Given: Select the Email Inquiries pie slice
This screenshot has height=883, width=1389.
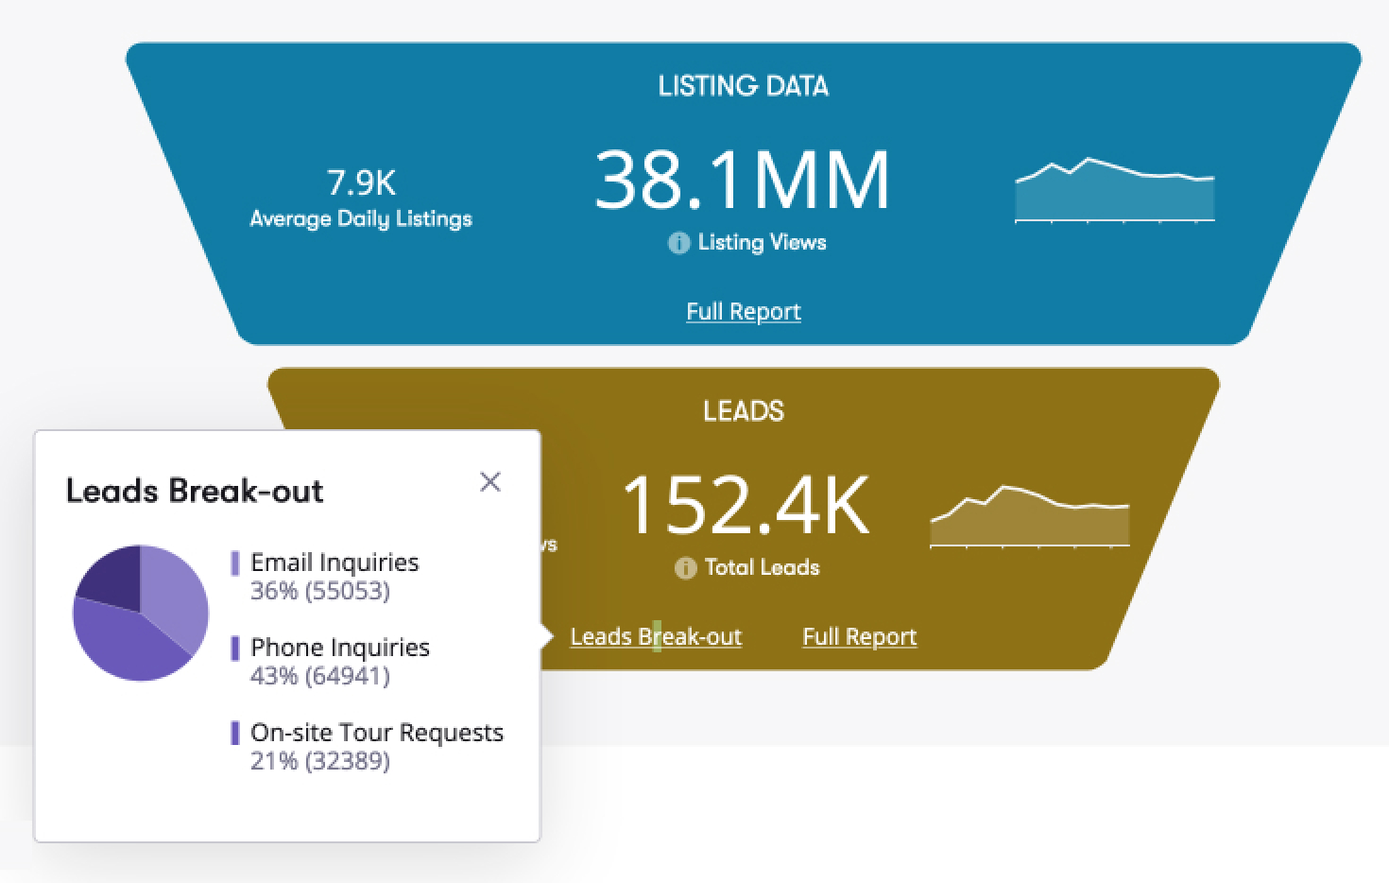Looking at the screenshot, I should click(x=175, y=591).
